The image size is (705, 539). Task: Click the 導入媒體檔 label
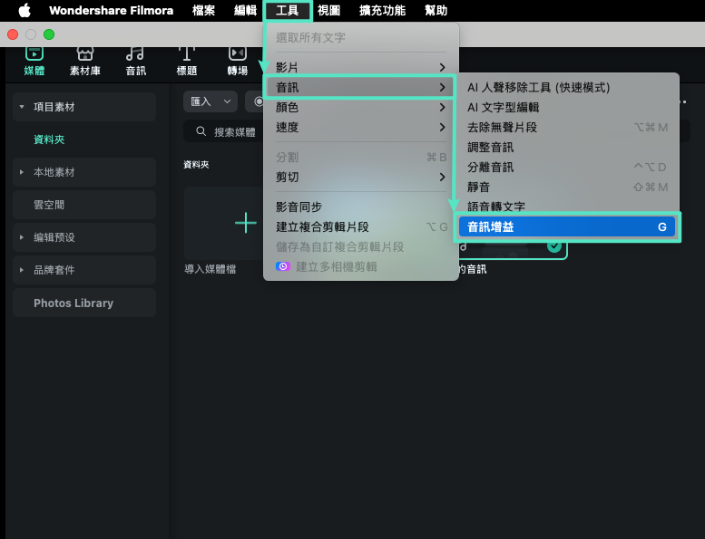tap(210, 269)
